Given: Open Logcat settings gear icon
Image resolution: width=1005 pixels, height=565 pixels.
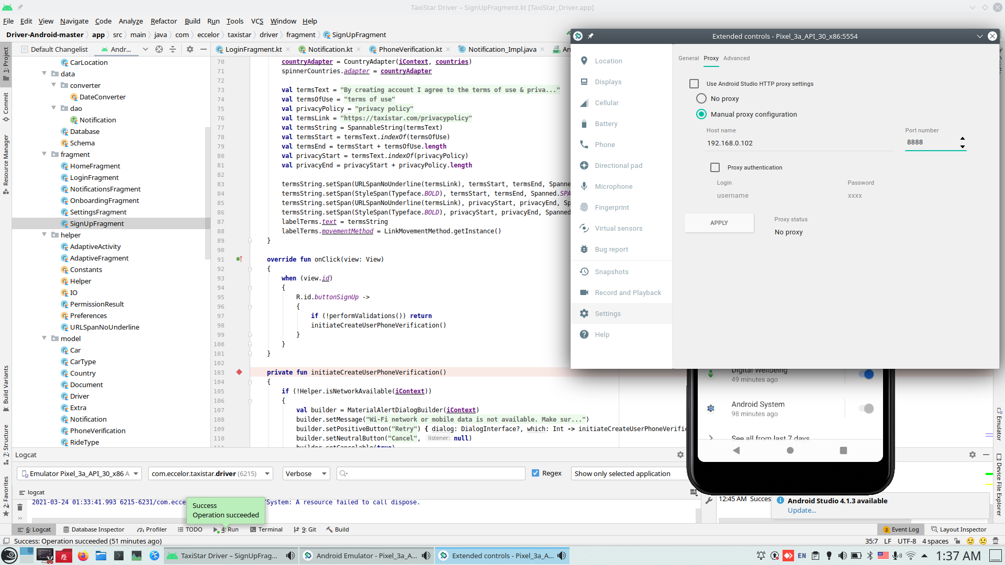Looking at the screenshot, I should [x=680, y=455].
